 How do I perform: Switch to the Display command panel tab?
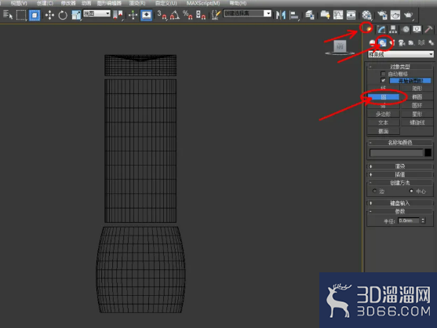click(417, 29)
